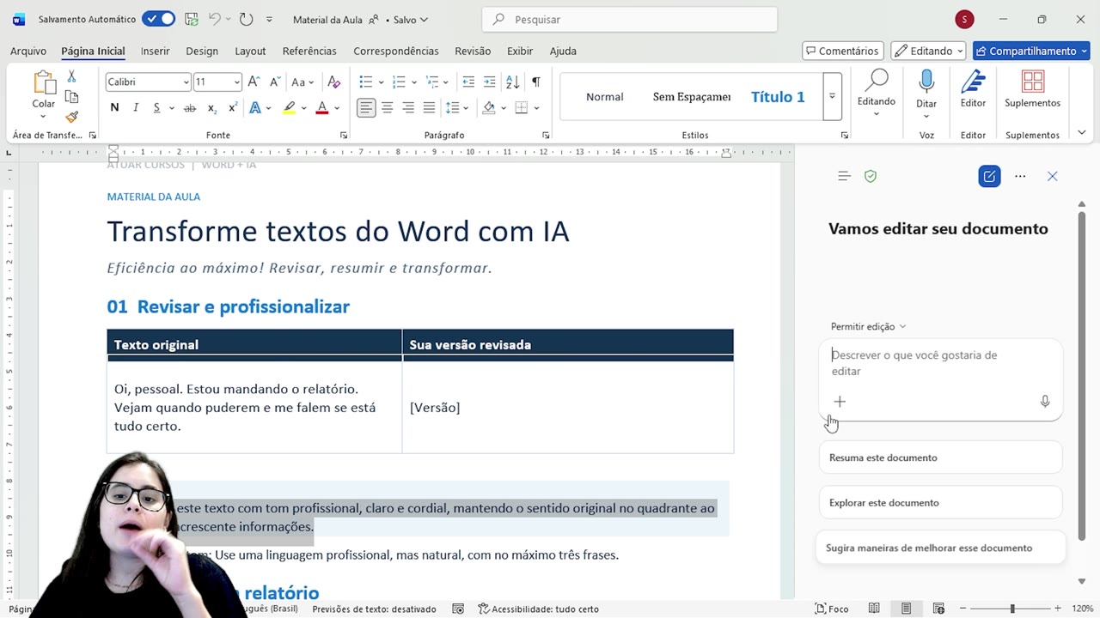Toggle subscript formatting
This screenshot has height=618, width=1100.
coord(211,108)
